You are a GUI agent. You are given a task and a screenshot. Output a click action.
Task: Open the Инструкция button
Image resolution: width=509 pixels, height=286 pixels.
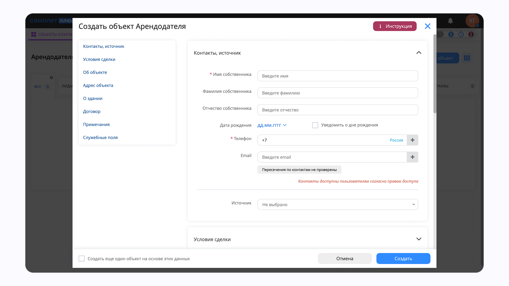tap(394, 26)
